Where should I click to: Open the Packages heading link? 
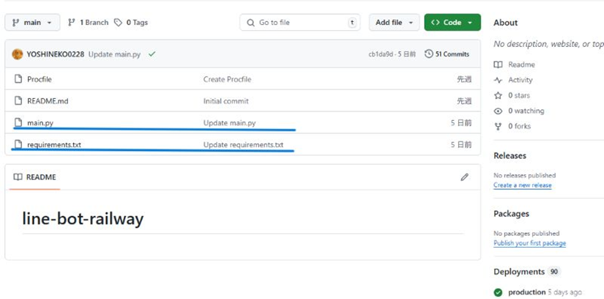(x=511, y=214)
